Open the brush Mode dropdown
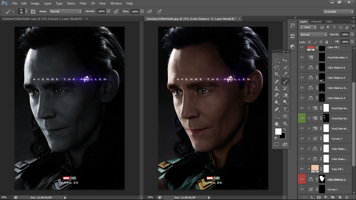The image size is (356, 200). (65, 11)
